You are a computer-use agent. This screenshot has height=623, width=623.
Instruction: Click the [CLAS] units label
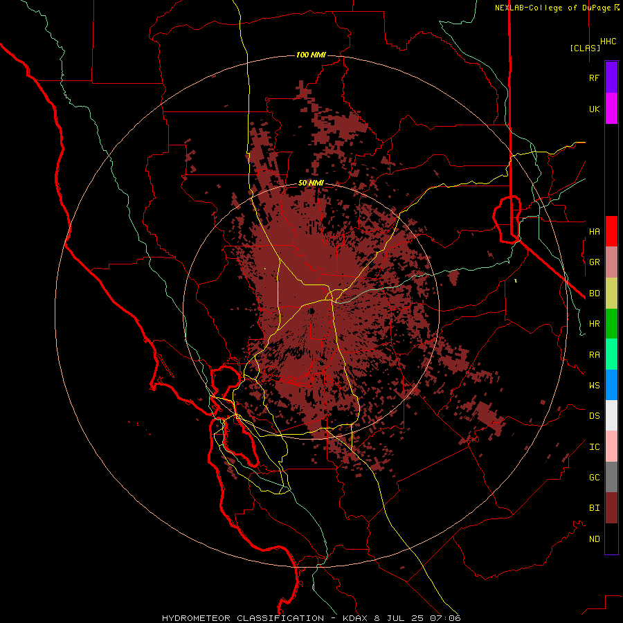(585, 48)
